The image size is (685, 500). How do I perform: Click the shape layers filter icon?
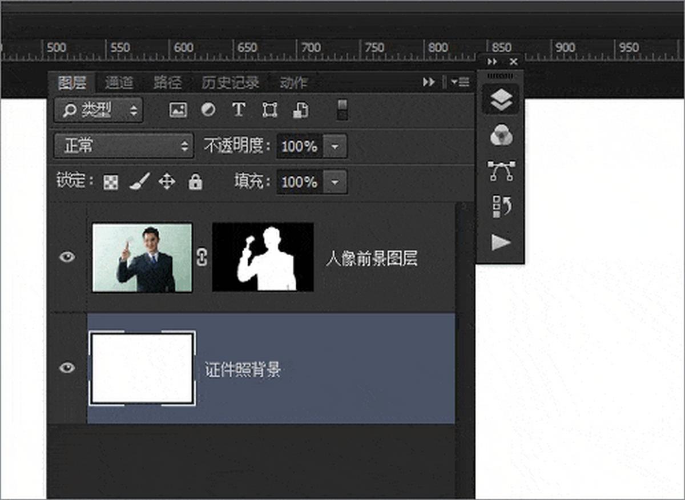point(269,110)
